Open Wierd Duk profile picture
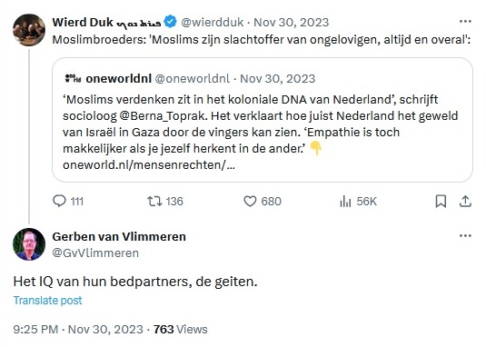Viewport: 486px width, 347px height. pos(29,30)
